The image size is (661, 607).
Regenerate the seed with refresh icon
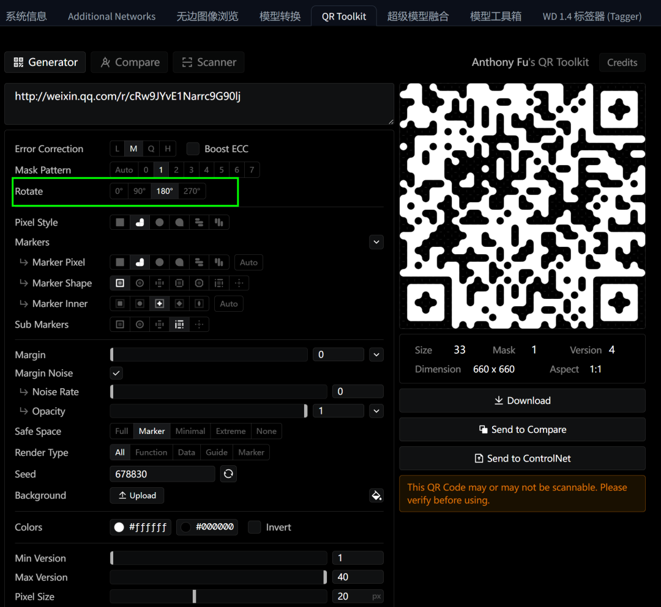[228, 474]
